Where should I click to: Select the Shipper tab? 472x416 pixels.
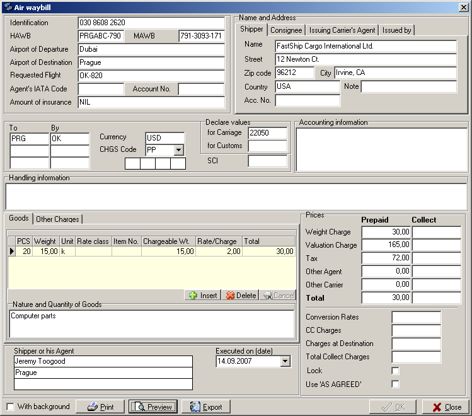tap(251, 29)
